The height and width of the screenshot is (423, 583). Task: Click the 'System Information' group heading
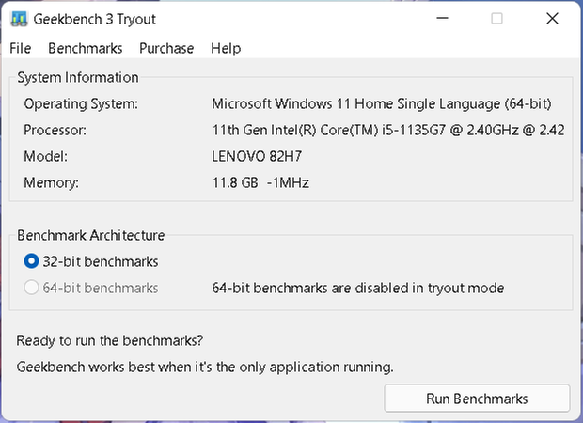tap(78, 77)
